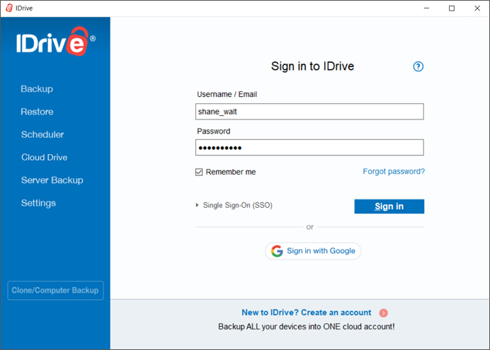Click the Google G logo
490x350 pixels.
277,251
